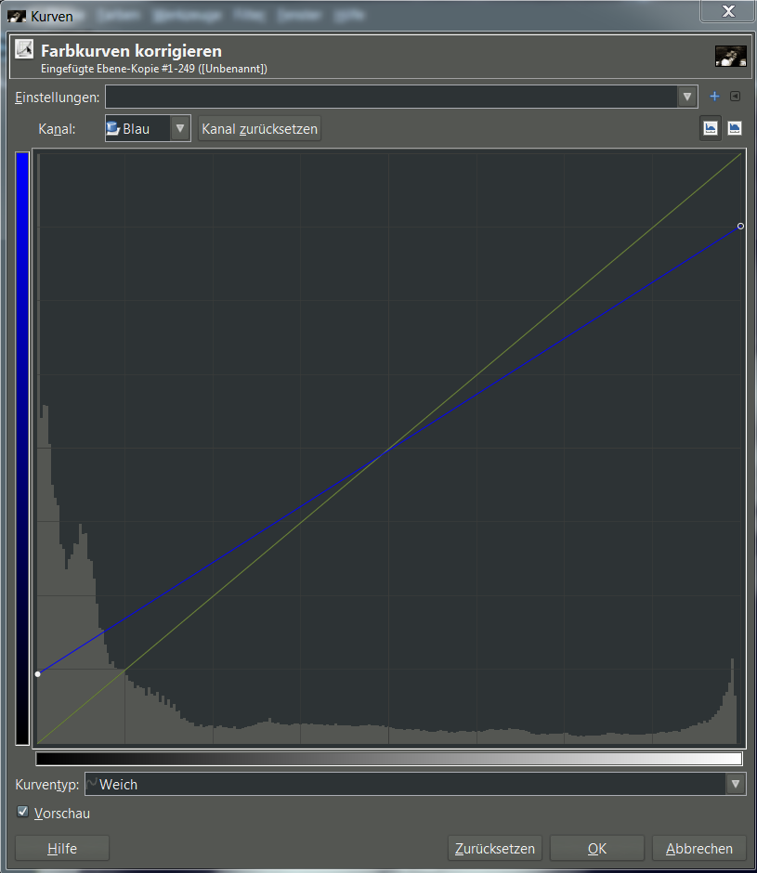This screenshot has width=757, height=873.
Task: Click the smooth curve type icon
Action: [91, 784]
